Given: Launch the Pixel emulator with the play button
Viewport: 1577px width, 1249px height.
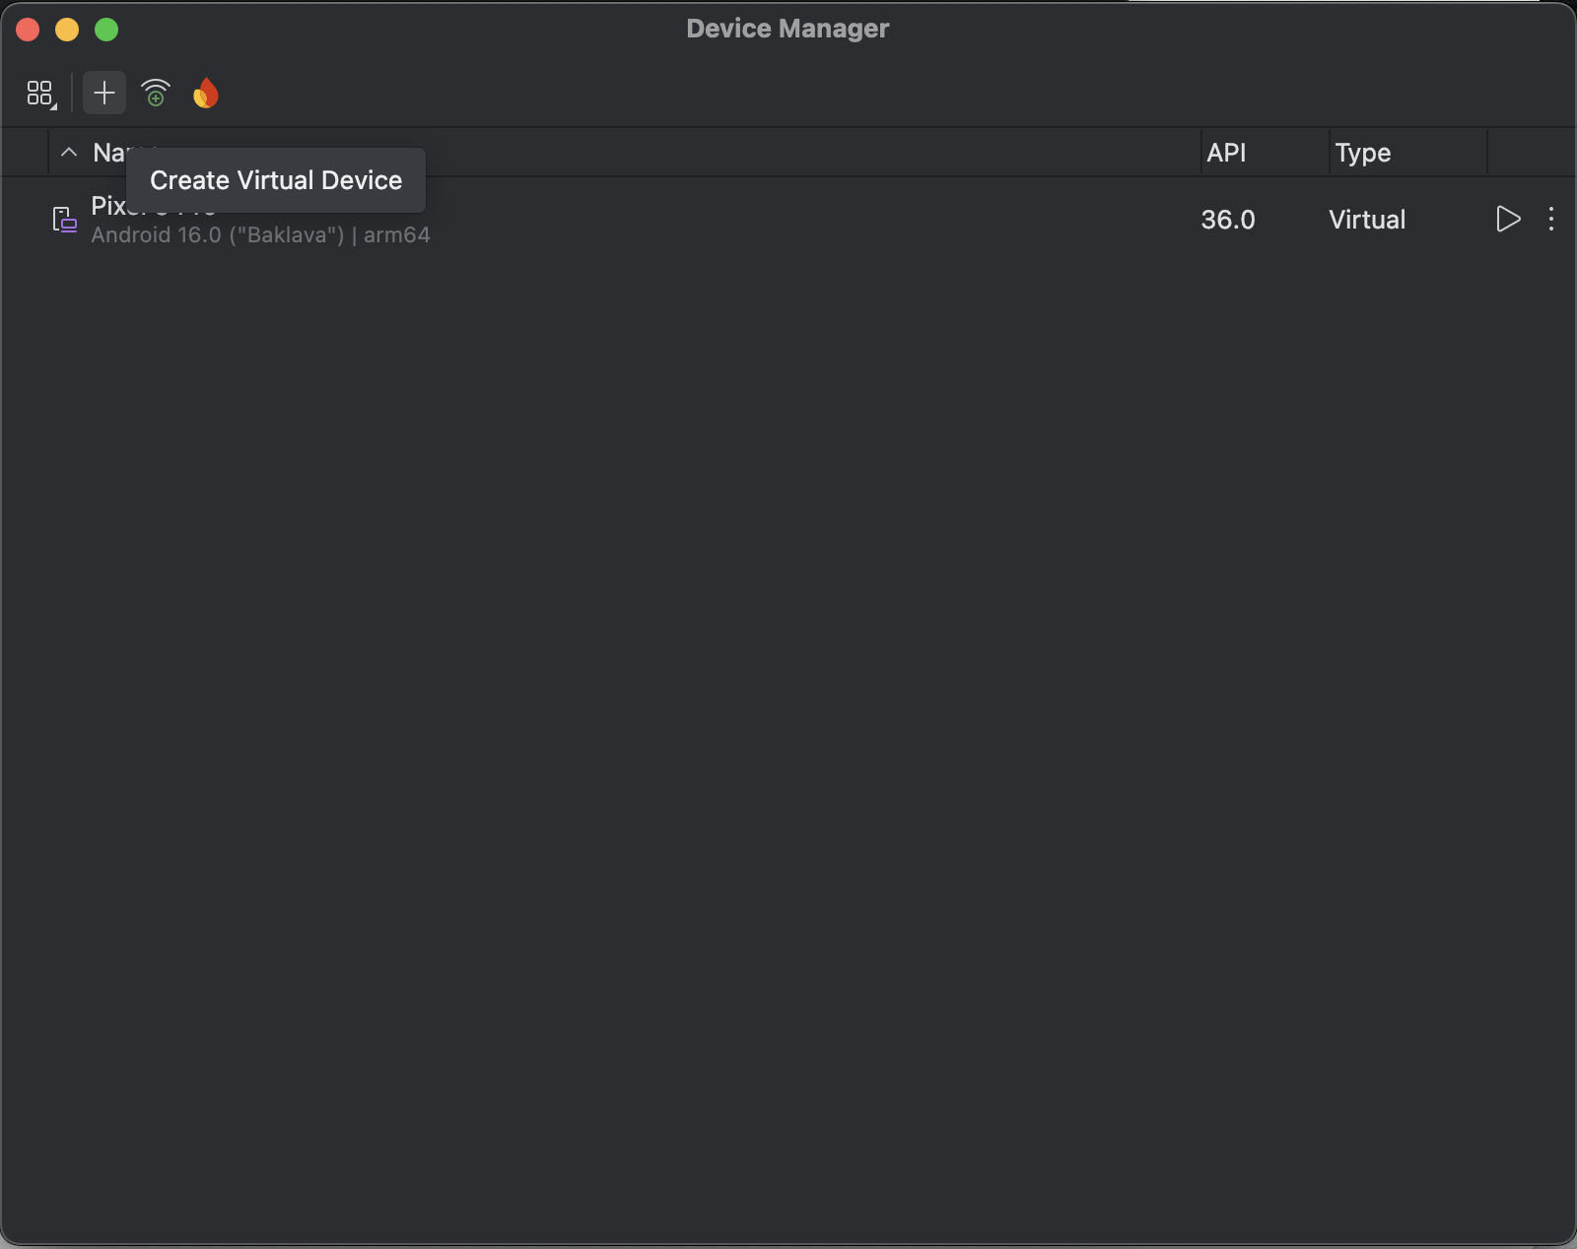Looking at the screenshot, I should click(x=1507, y=219).
